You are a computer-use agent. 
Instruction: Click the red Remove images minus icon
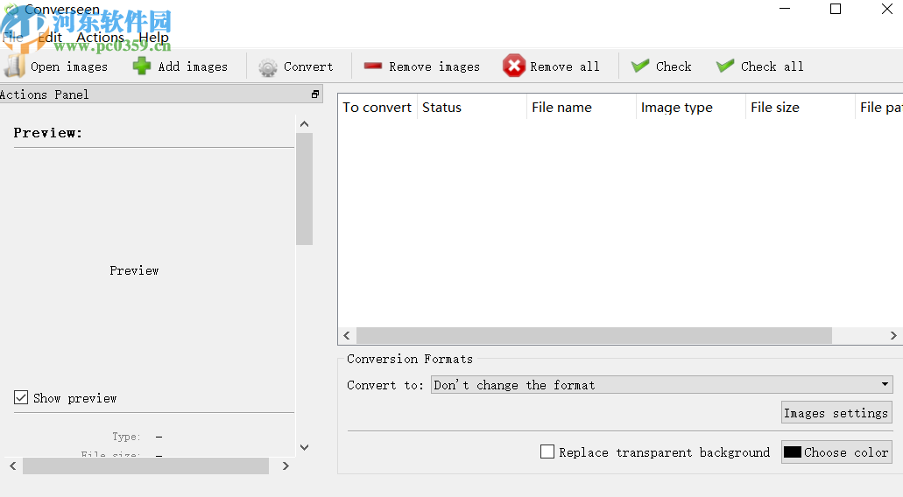pos(373,66)
